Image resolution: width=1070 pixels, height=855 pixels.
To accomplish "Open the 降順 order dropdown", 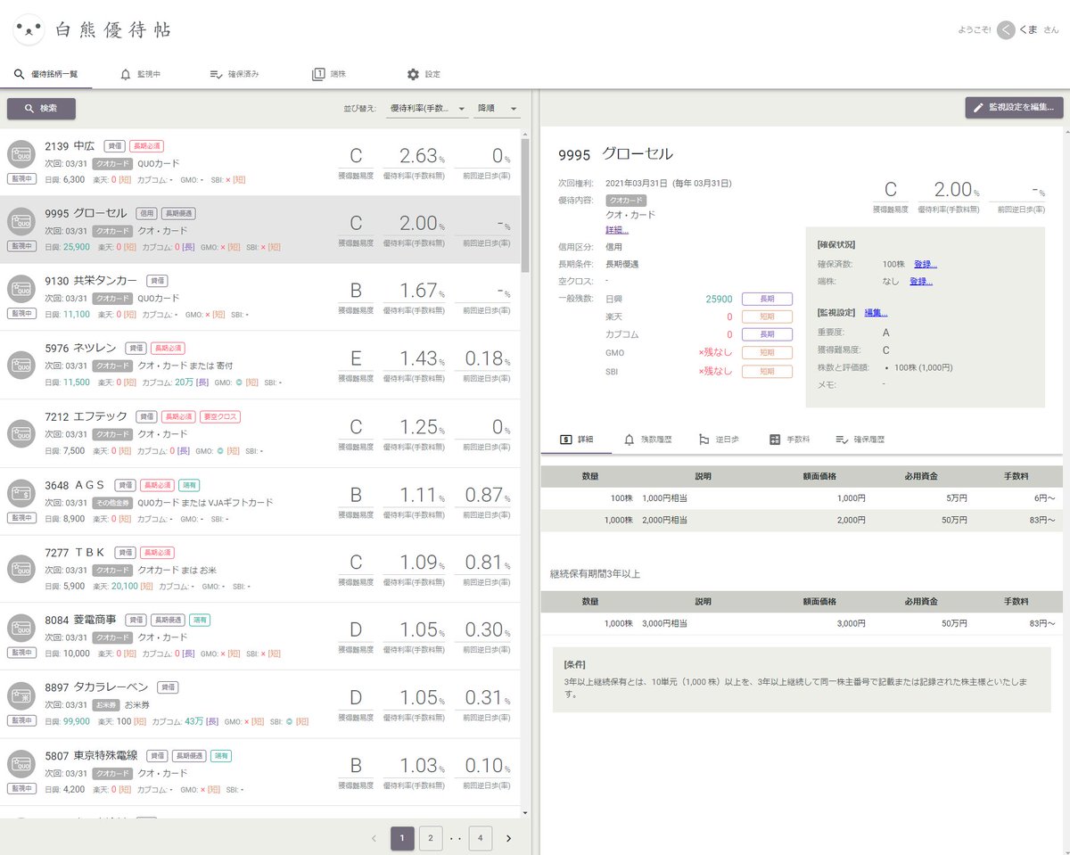I will coord(498,108).
